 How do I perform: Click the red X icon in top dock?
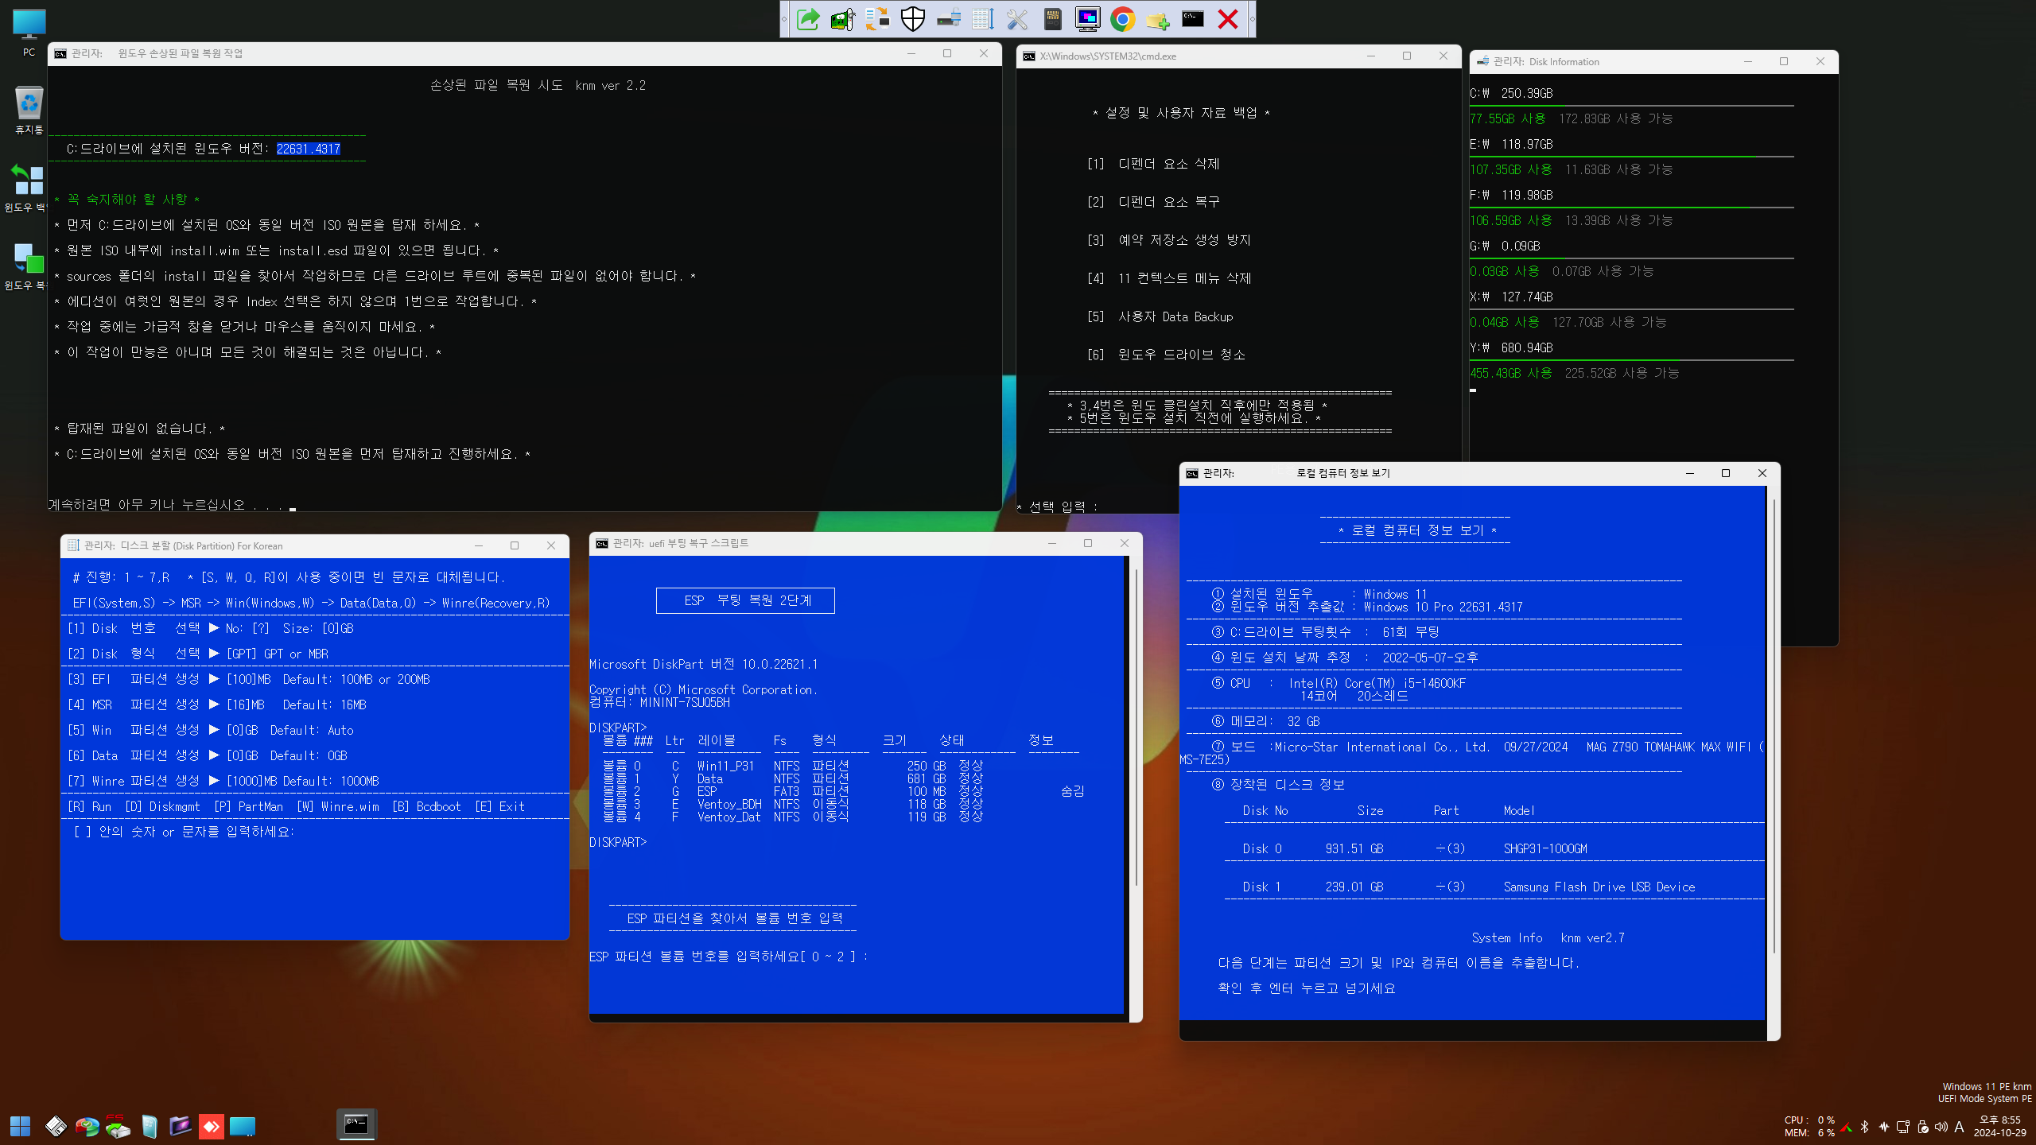(1228, 19)
